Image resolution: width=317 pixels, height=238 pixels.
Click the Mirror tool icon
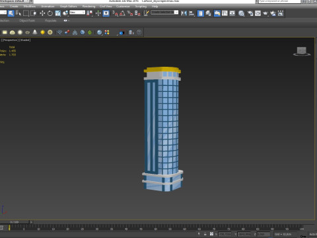click(184, 13)
